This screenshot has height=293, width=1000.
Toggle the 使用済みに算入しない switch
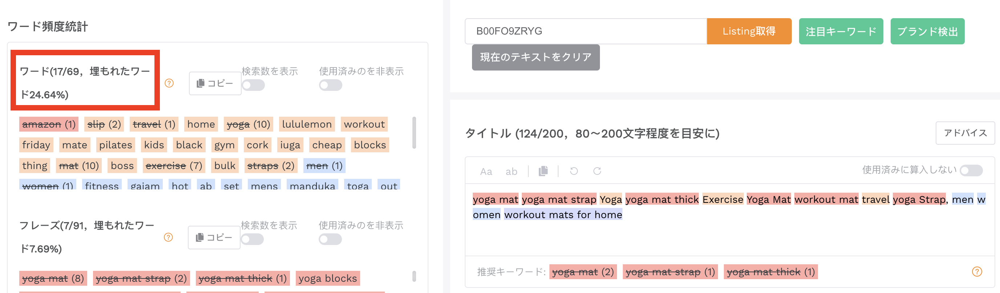tap(971, 170)
